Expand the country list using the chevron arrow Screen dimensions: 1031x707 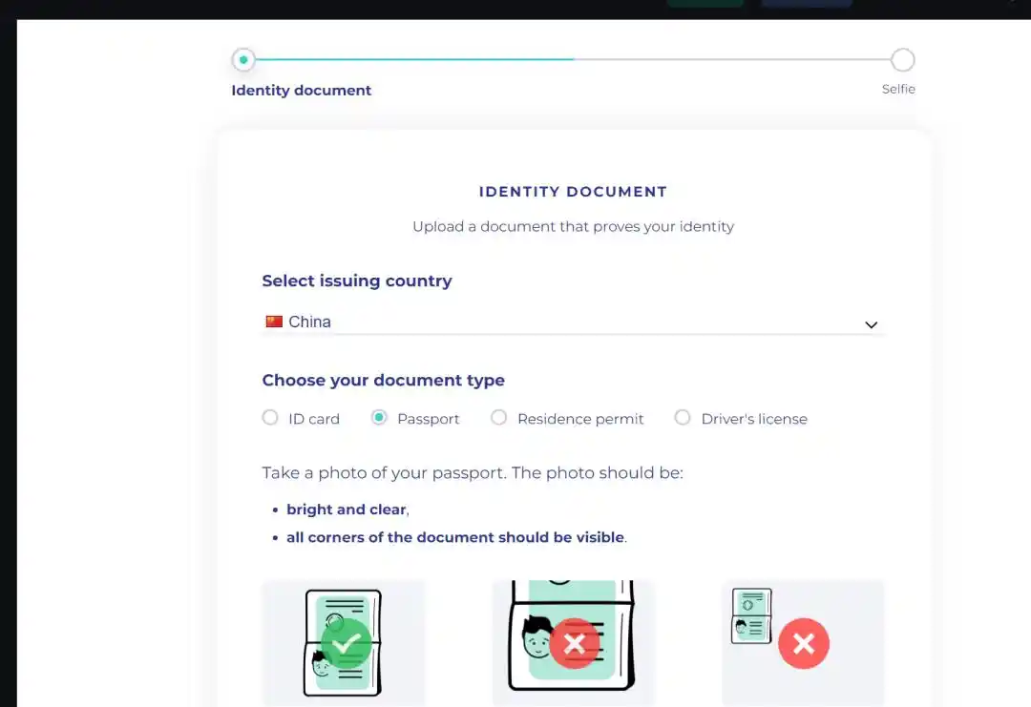871,324
